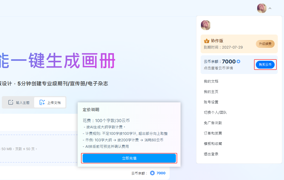284x180 pixels.
Task: Open 点击查看云币详情 link
Action: click(x=218, y=68)
